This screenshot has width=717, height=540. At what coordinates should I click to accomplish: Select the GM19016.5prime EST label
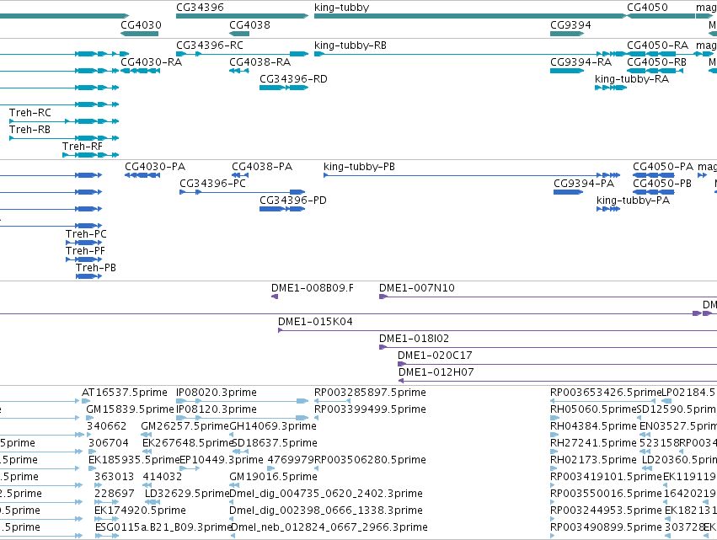[274, 478]
